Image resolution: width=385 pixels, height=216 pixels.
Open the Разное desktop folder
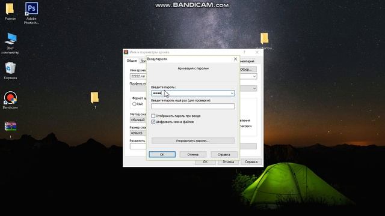(x=10, y=11)
